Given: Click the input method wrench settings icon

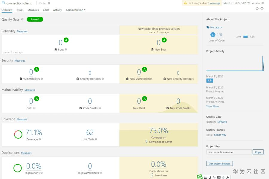Looking at the screenshot, I should pos(228,177).
